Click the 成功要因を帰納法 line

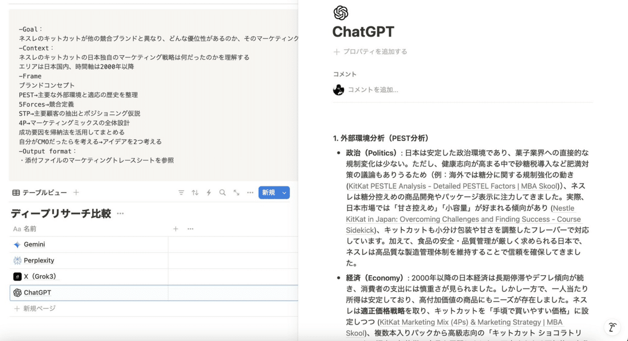coord(72,132)
